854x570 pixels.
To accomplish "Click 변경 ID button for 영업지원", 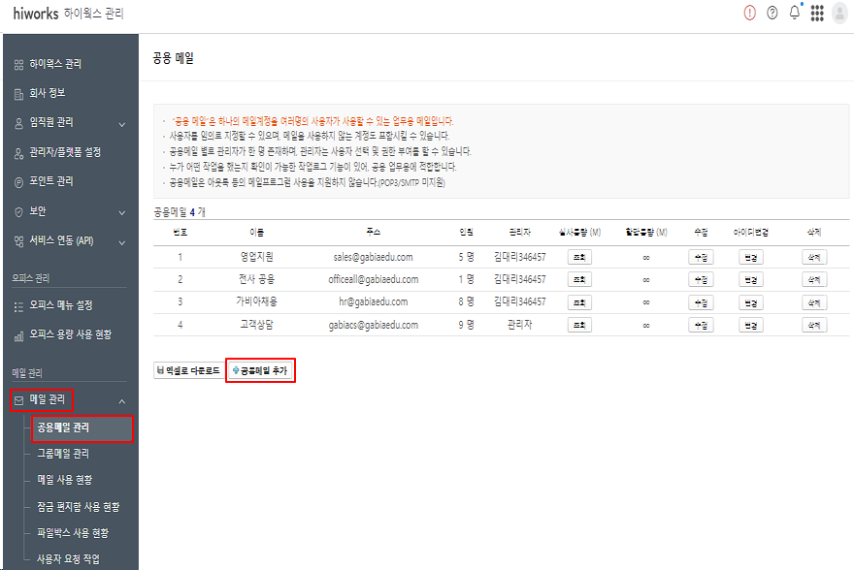I will click(x=751, y=257).
